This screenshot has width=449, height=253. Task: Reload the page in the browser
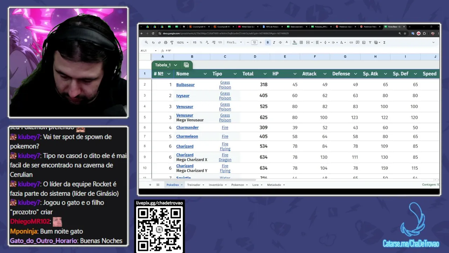153,33
